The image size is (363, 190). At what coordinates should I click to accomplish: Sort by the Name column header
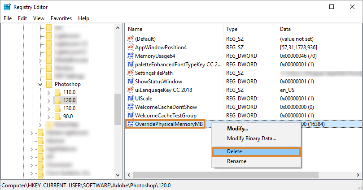pyautogui.click(x=174, y=29)
